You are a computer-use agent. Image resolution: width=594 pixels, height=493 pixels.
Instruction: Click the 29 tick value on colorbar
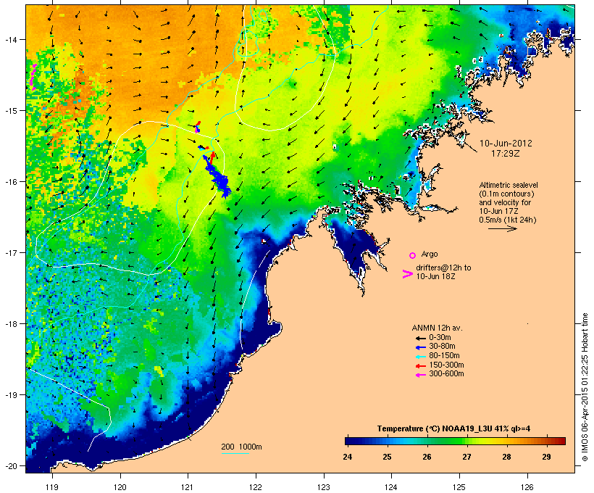point(546,457)
